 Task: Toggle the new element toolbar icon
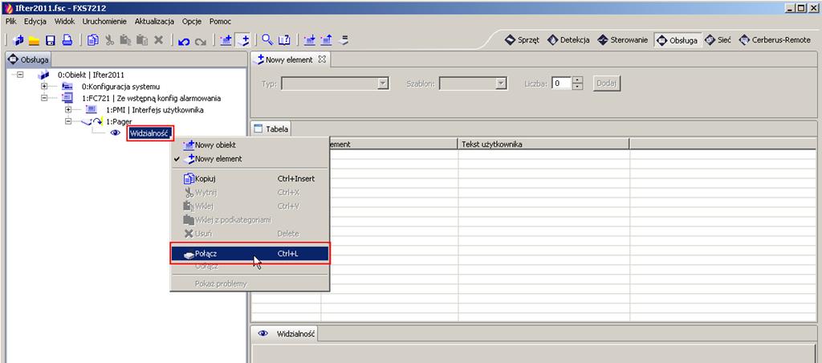click(242, 40)
